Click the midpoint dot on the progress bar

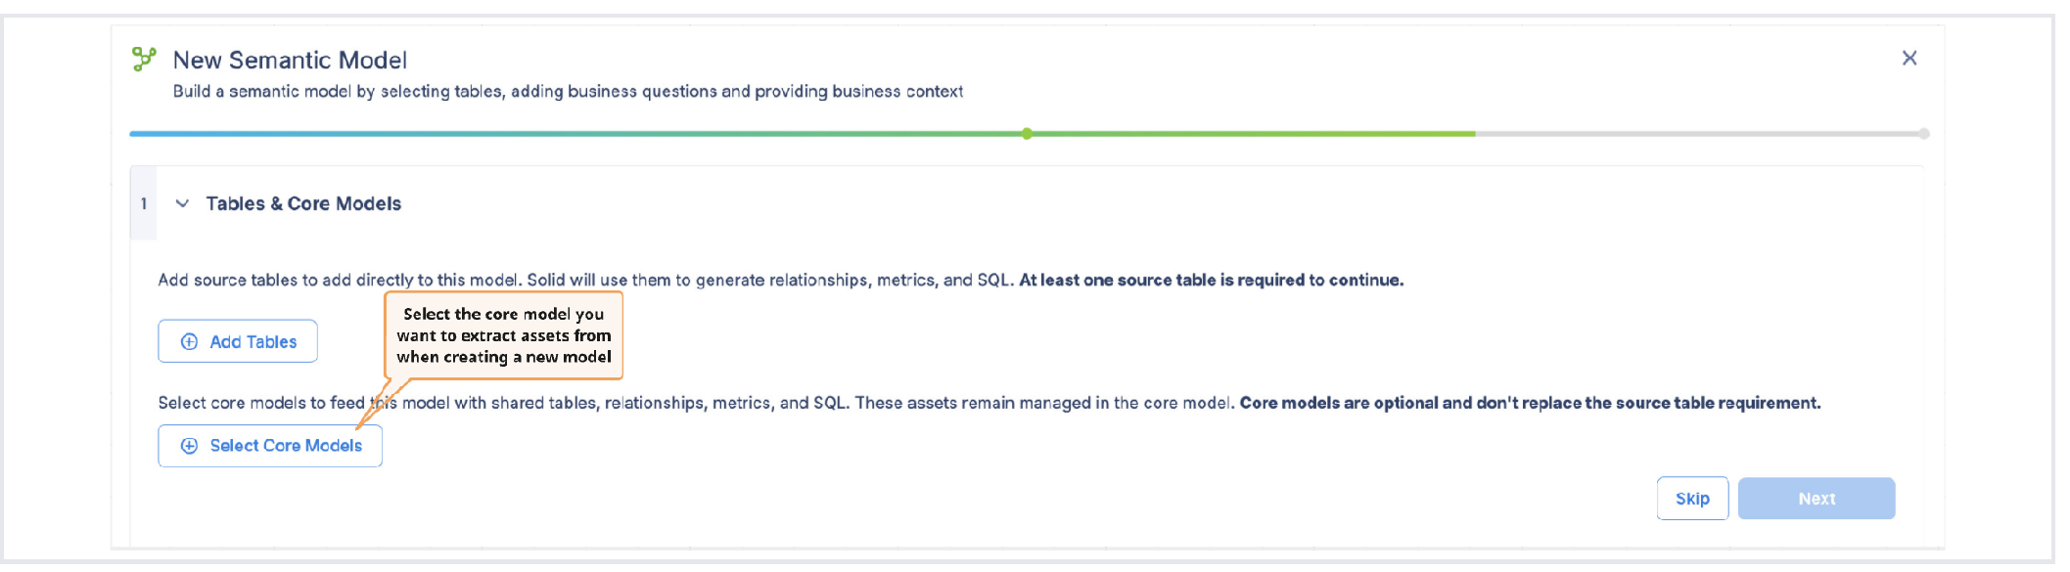click(x=1027, y=134)
